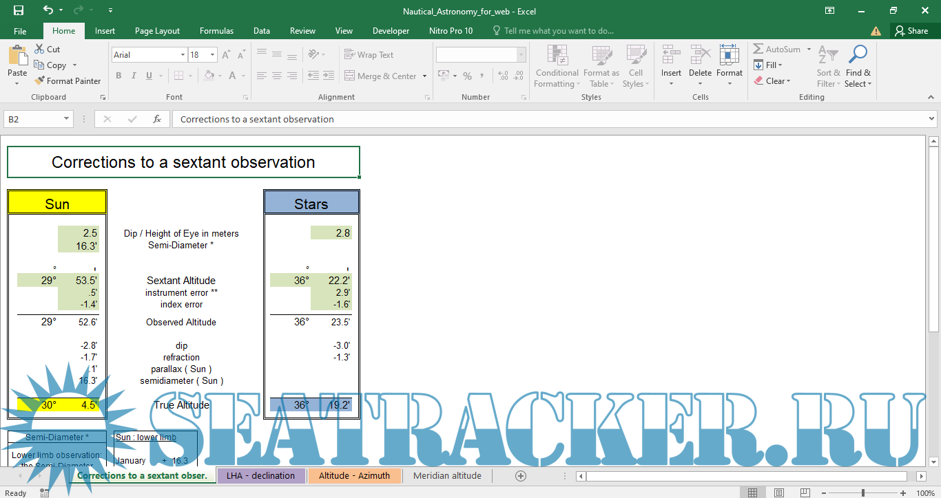The height and width of the screenshot is (498, 941).
Task: Toggle Bold formatting
Action: (x=118, y=76)
